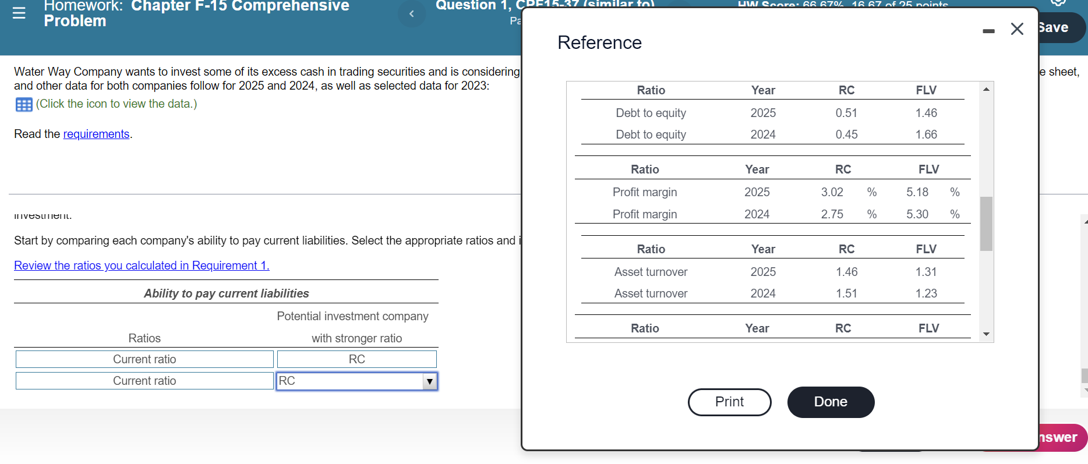Click the 'Debt to equity' 2025 row label
The image size is (1088, 464).
651,113
